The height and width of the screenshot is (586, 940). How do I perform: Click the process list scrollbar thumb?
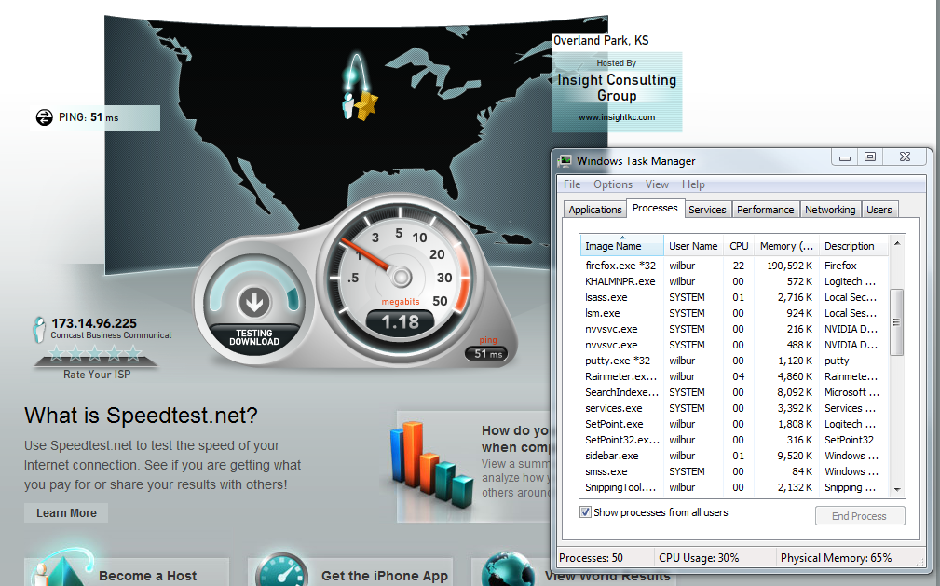pos(897,322)
